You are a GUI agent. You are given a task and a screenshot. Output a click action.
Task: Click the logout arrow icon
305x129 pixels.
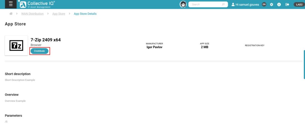(x=287, y=4)
